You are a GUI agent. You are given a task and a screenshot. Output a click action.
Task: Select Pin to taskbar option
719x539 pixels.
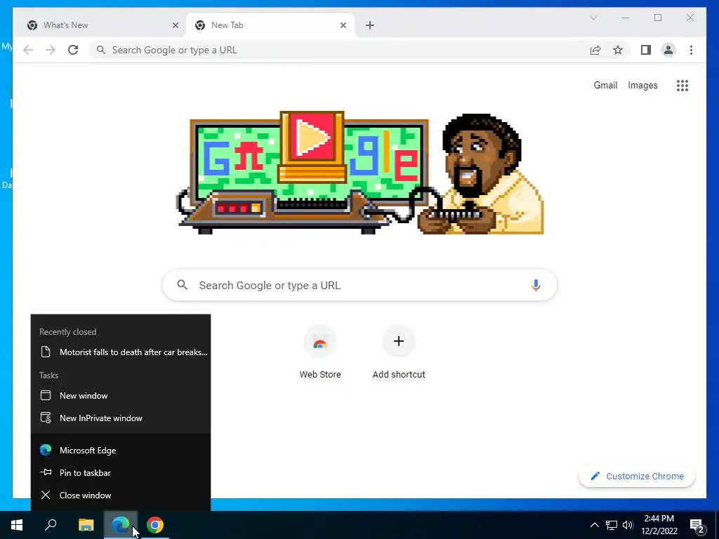pyautogui.click(x=121, y=472)
